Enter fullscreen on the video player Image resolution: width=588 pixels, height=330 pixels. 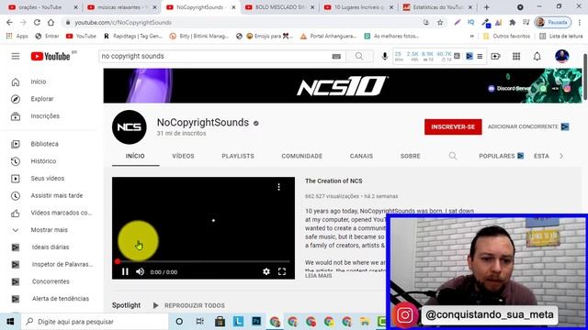(282, 271)
